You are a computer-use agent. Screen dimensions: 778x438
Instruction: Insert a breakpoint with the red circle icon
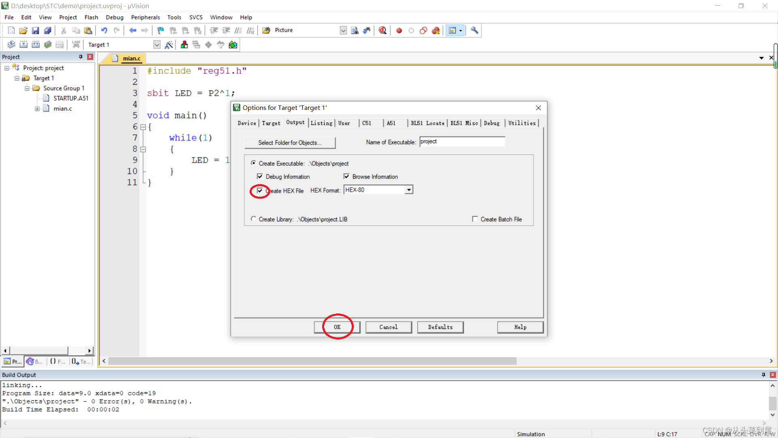point(399,30)
